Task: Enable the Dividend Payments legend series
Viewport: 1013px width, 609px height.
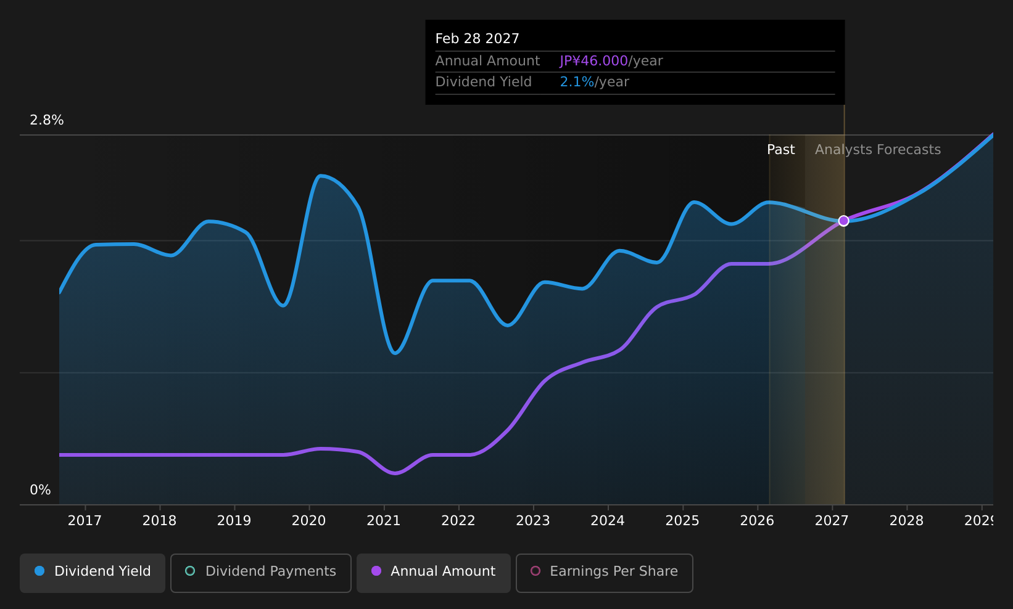Action: pyautogui.click(x=261, y=573)
